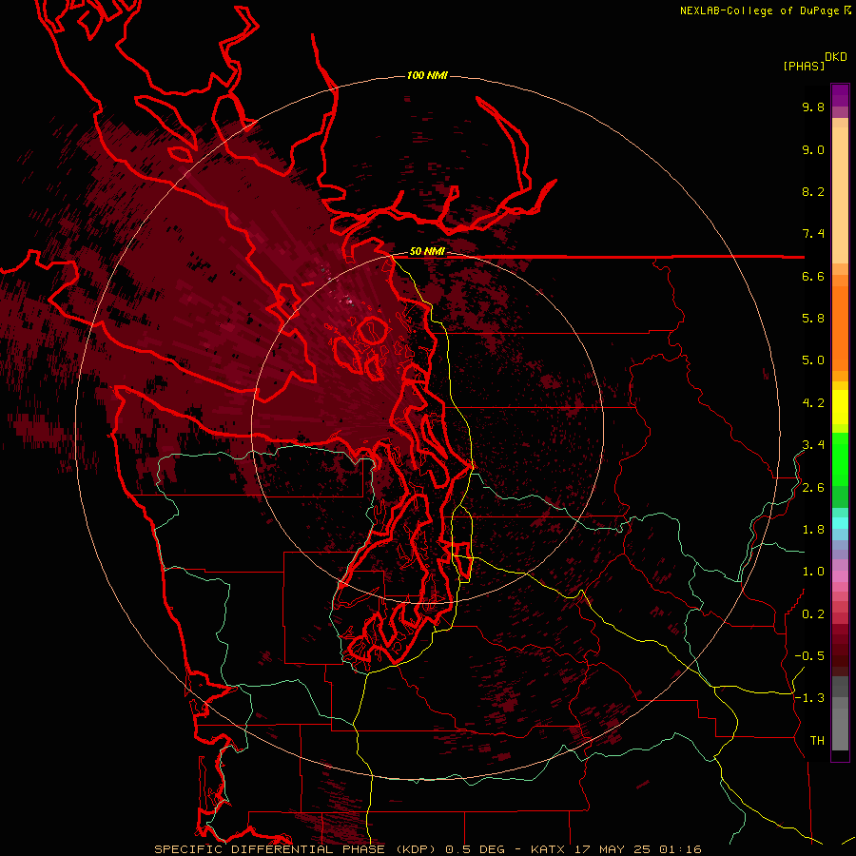Select the green color band near 3.4

click(x=840, y=458)
